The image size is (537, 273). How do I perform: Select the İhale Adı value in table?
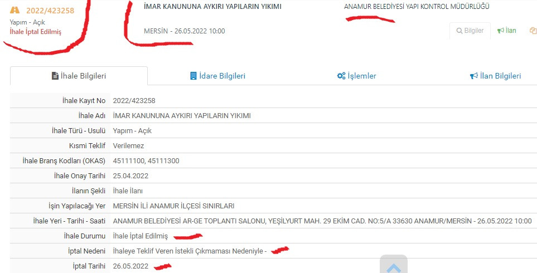[x=182, y=116]
